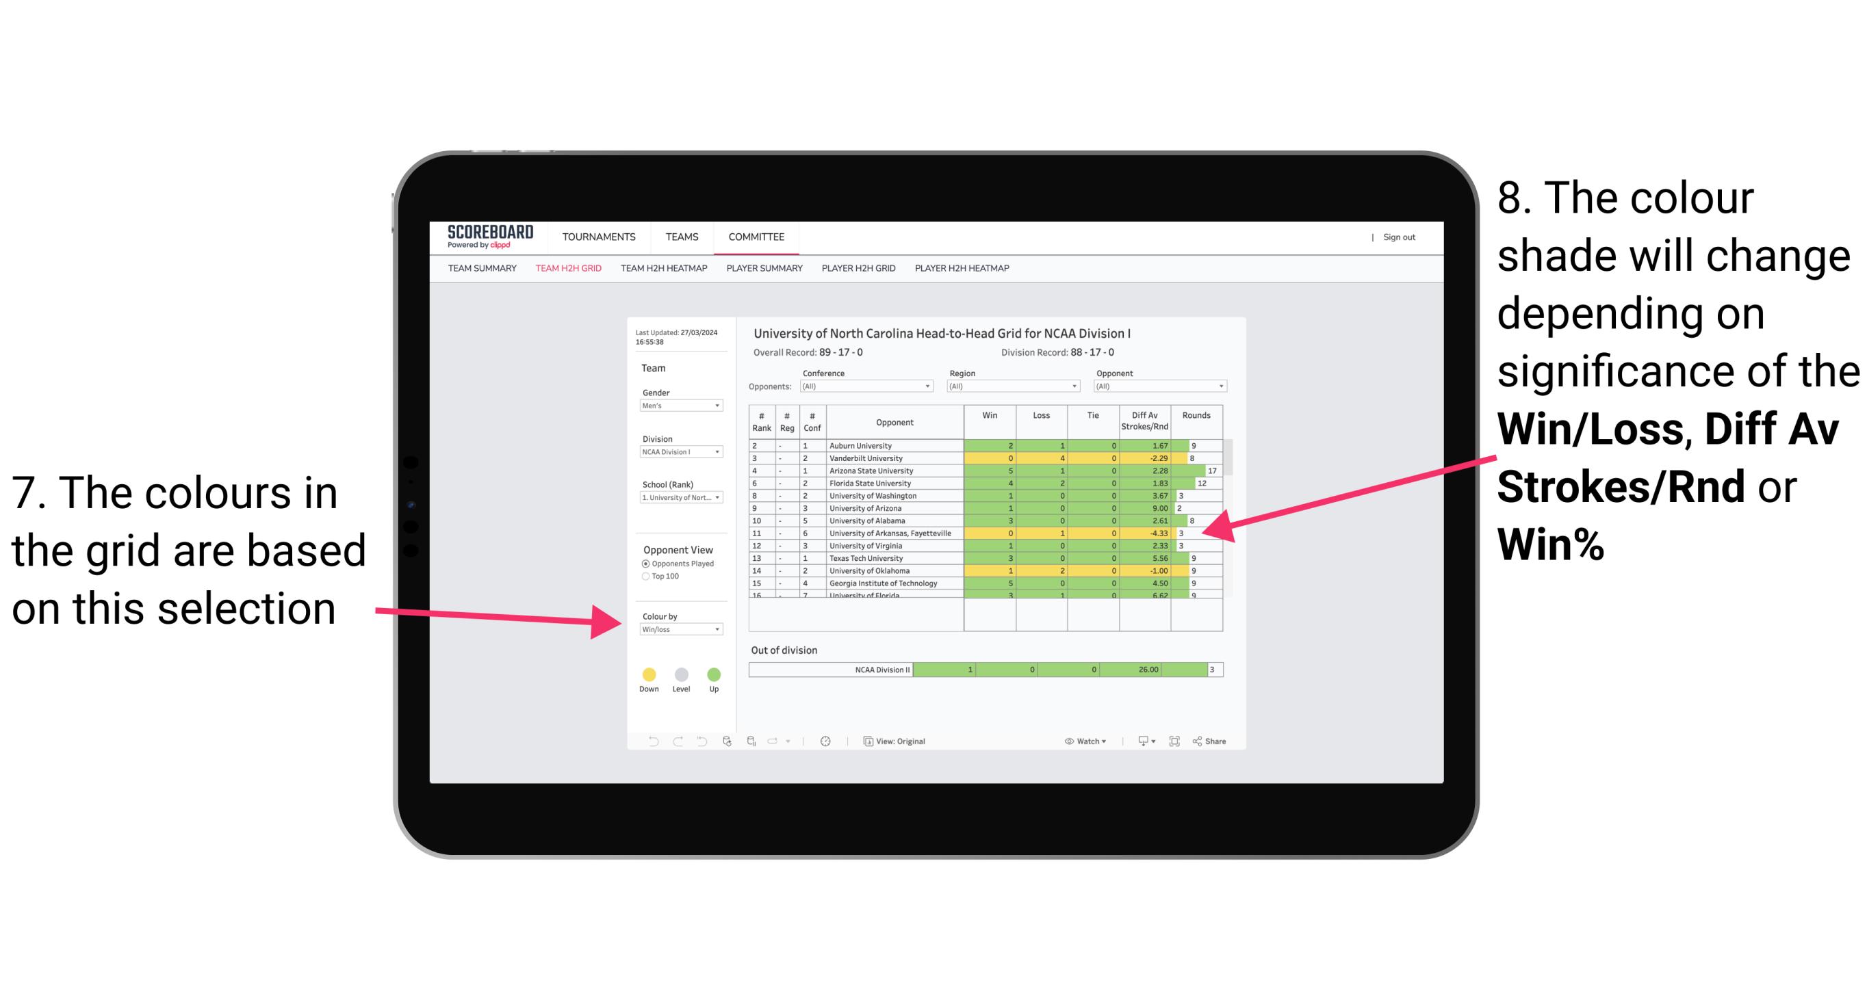This screenshot has width=1867, height=1004.
Task: Switch to the Player Summary tab
Action: [763, 274]
